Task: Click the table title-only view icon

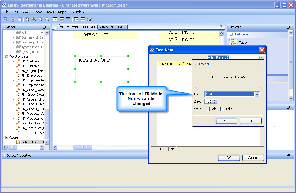Action: pyautogui.click(x=68, y=18)
